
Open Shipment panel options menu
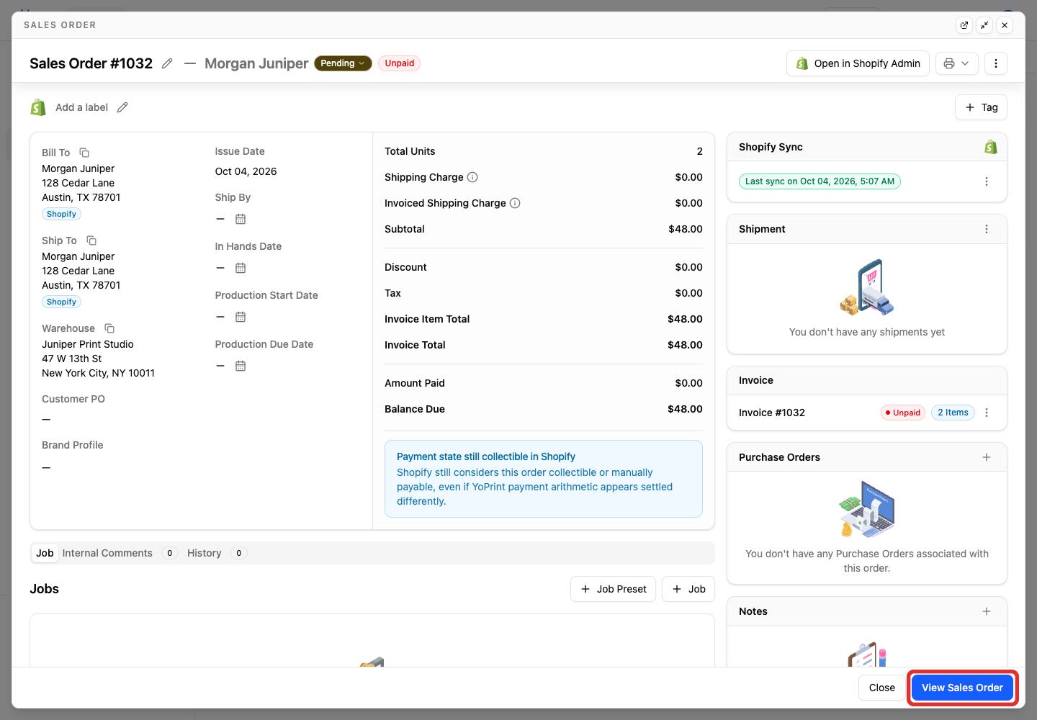[x=987, y=229]
